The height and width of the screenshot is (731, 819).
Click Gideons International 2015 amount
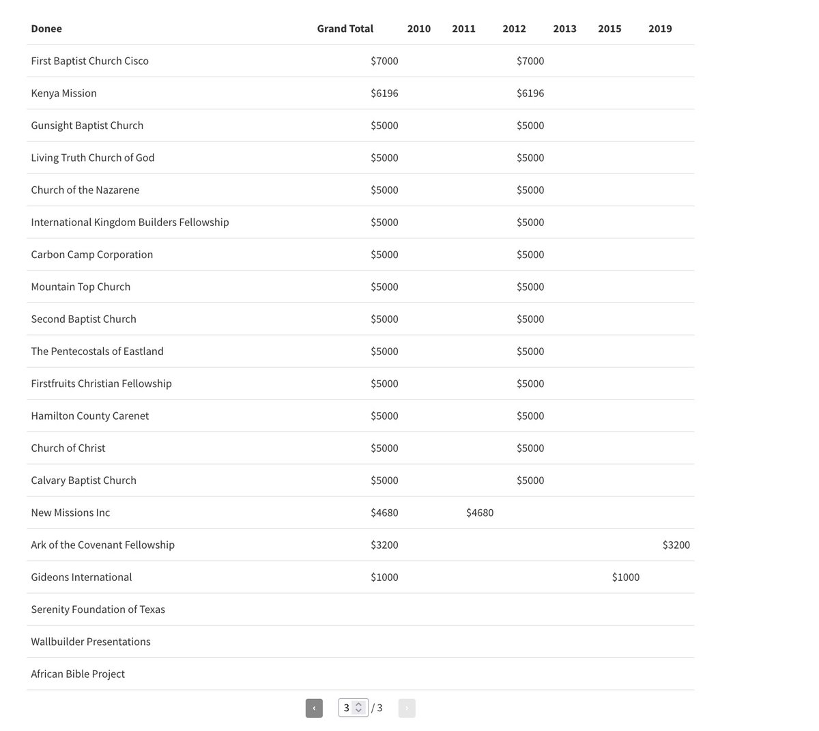coord(626,577)
